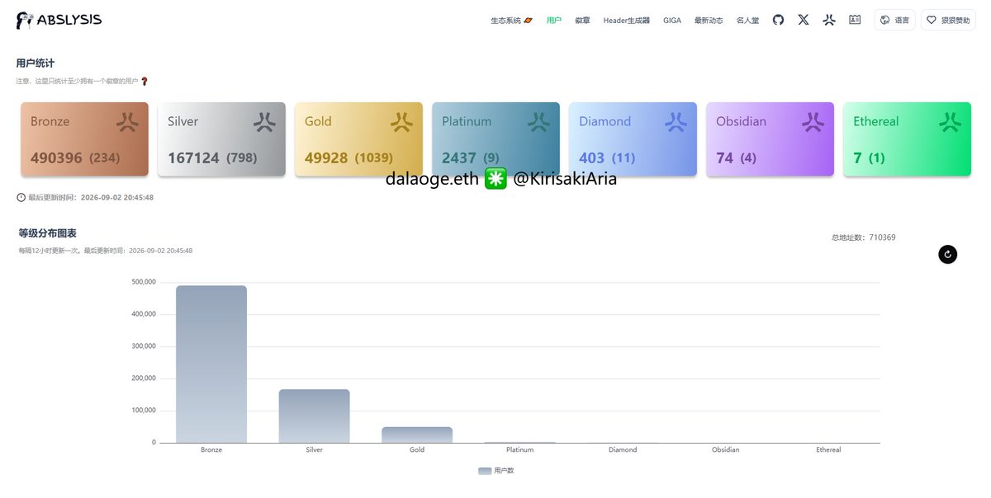Open the docs book icon in the navbar

point(855,20)
